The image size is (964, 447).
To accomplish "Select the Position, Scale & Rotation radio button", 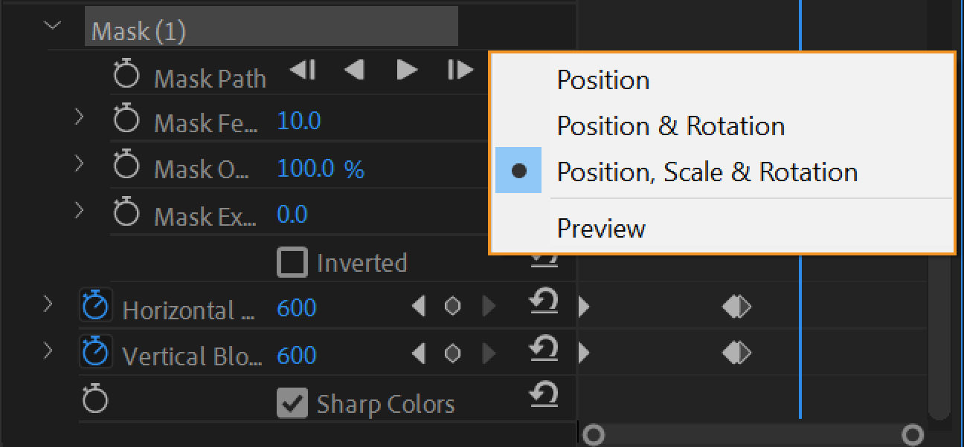I will pos(518,170).
